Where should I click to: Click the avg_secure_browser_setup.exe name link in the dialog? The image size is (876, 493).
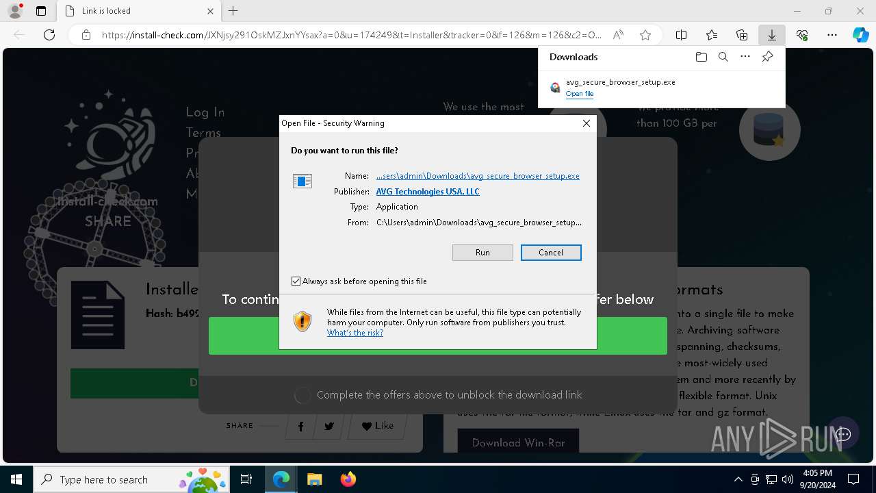[x=478, y=176]
